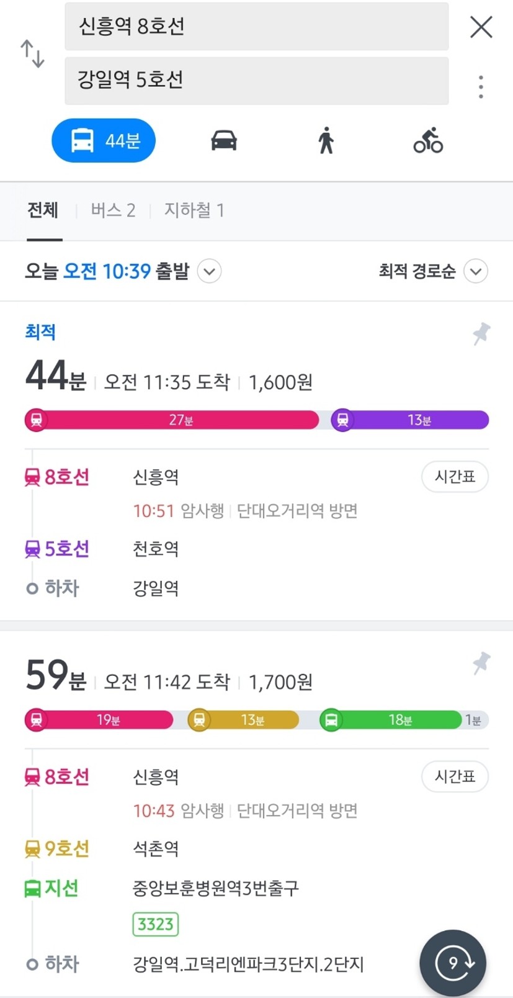Switch to the 버스 2 tab
The height and width of the screenshot is (998, 513).
113,210
